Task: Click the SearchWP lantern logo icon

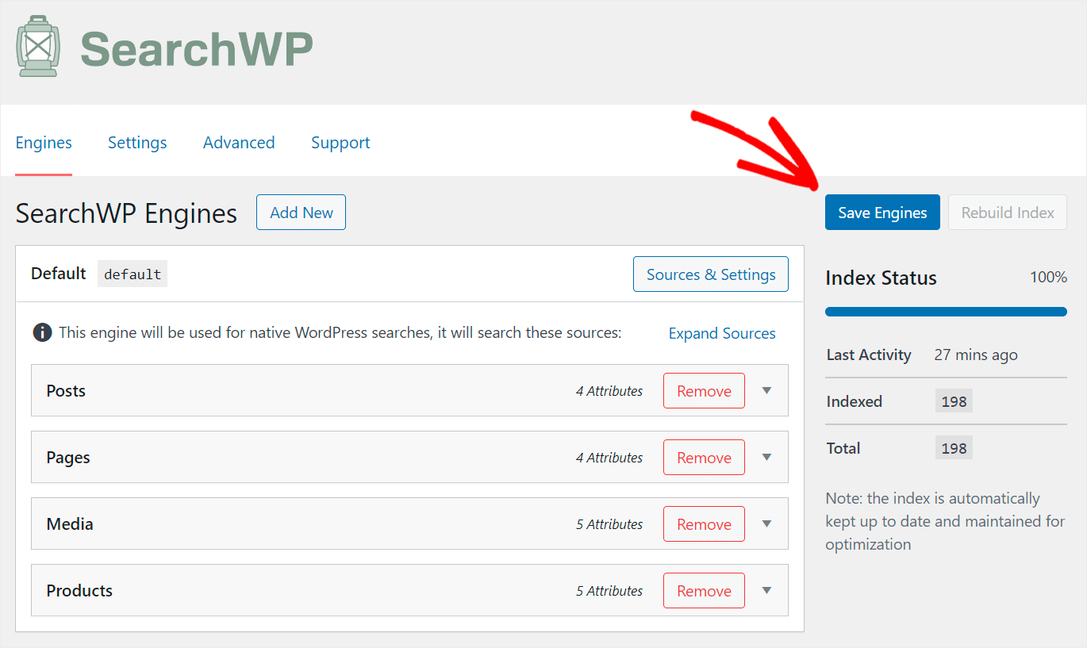Action: click(x=37, y=46)
